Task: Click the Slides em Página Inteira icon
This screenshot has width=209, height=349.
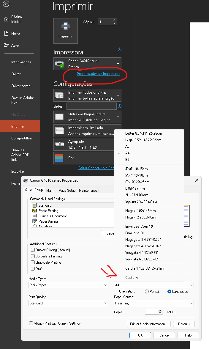Action: click(59, 117)
